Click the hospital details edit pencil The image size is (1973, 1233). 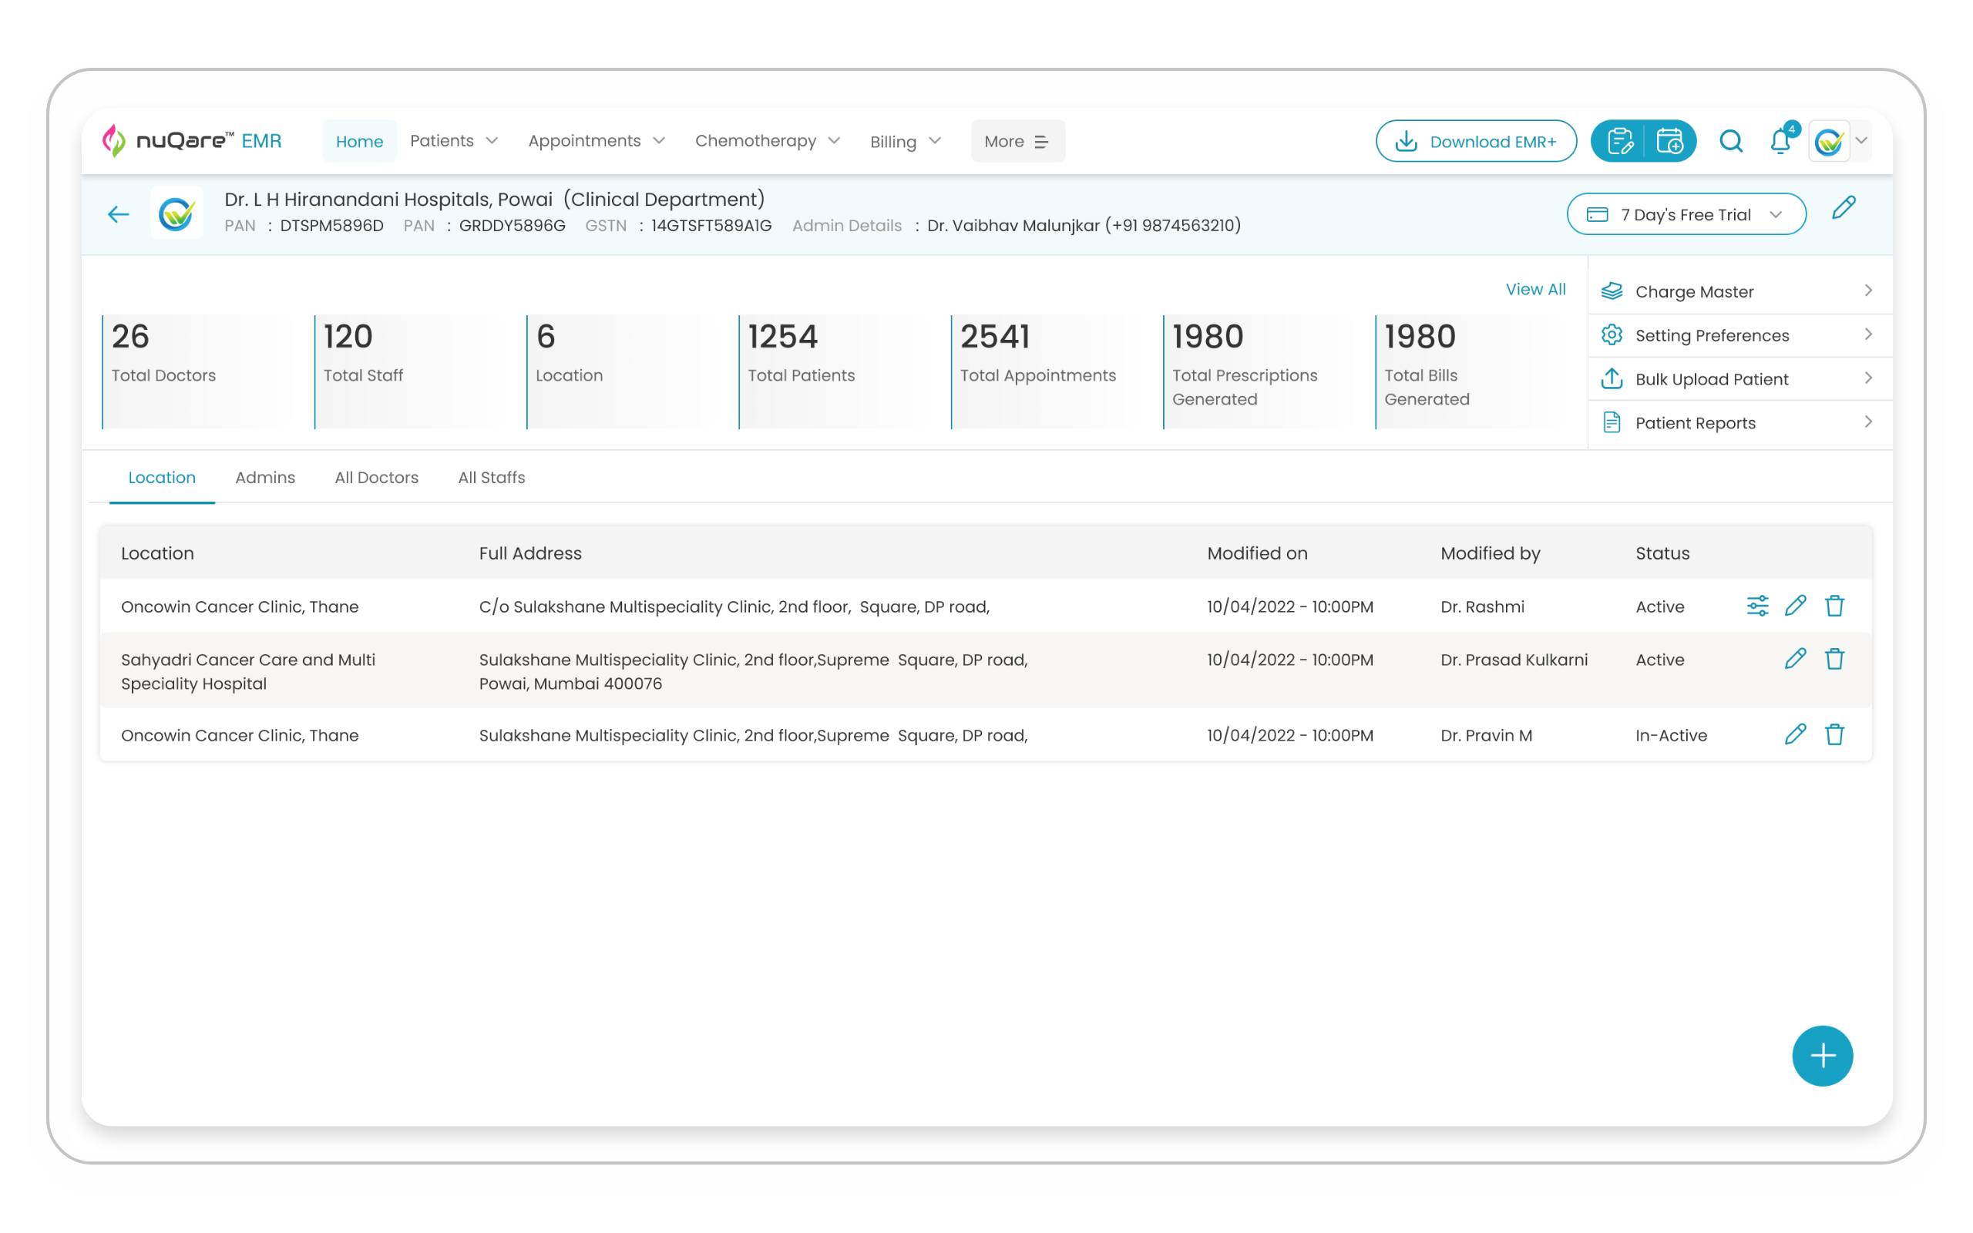[x=1844, y=208]
